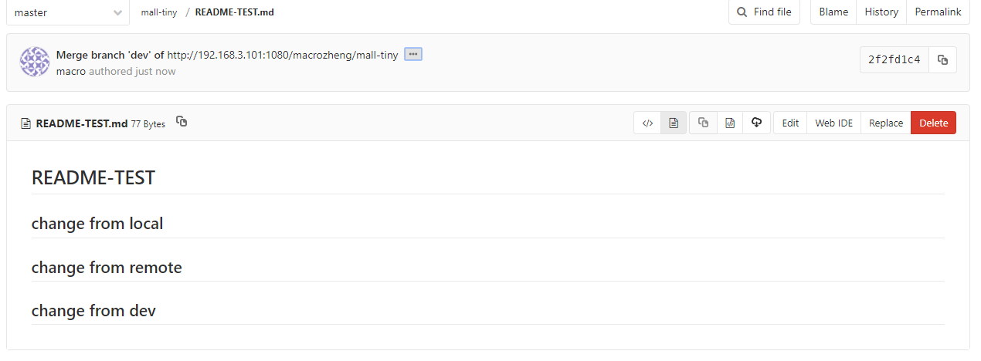The image size is (981, 361).
Task: Switch to the source code view icon
Action: pyautogui.click(x=647, y=123)
